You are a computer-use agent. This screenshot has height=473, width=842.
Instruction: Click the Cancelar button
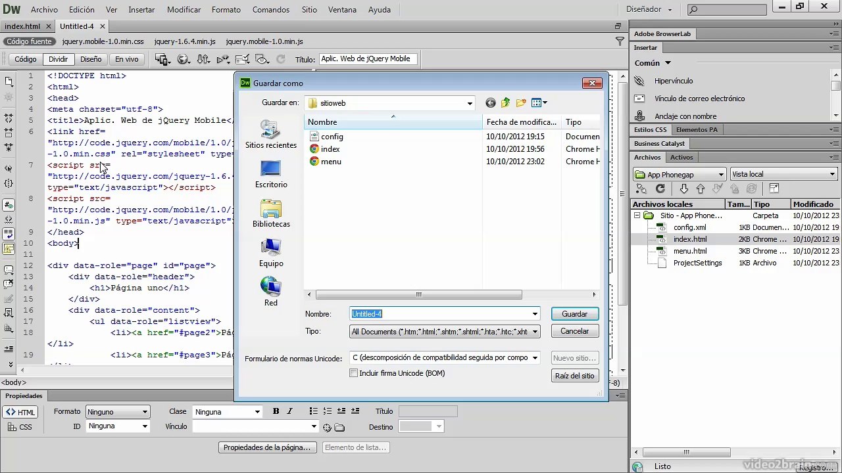574,331
